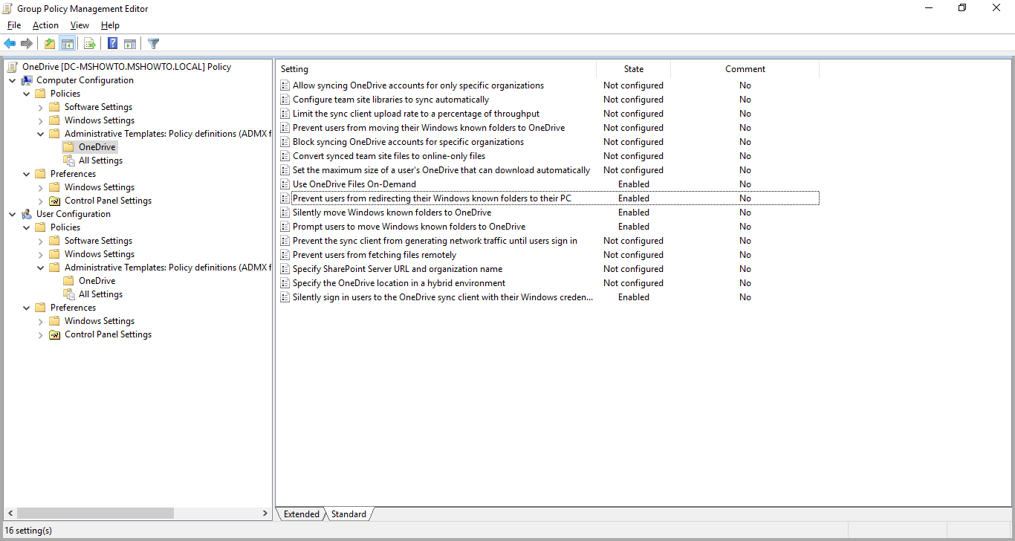The image size is (1015, 541).
Task: Collapse Preferences under Computer Configuration
Action: coord(26,174)
